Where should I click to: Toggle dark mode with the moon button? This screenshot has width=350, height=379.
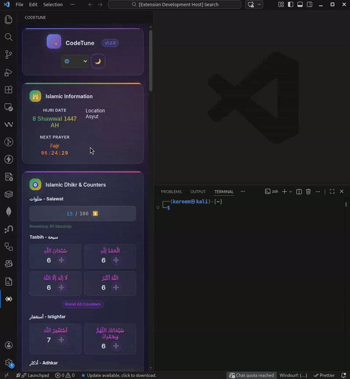point(98,61)
